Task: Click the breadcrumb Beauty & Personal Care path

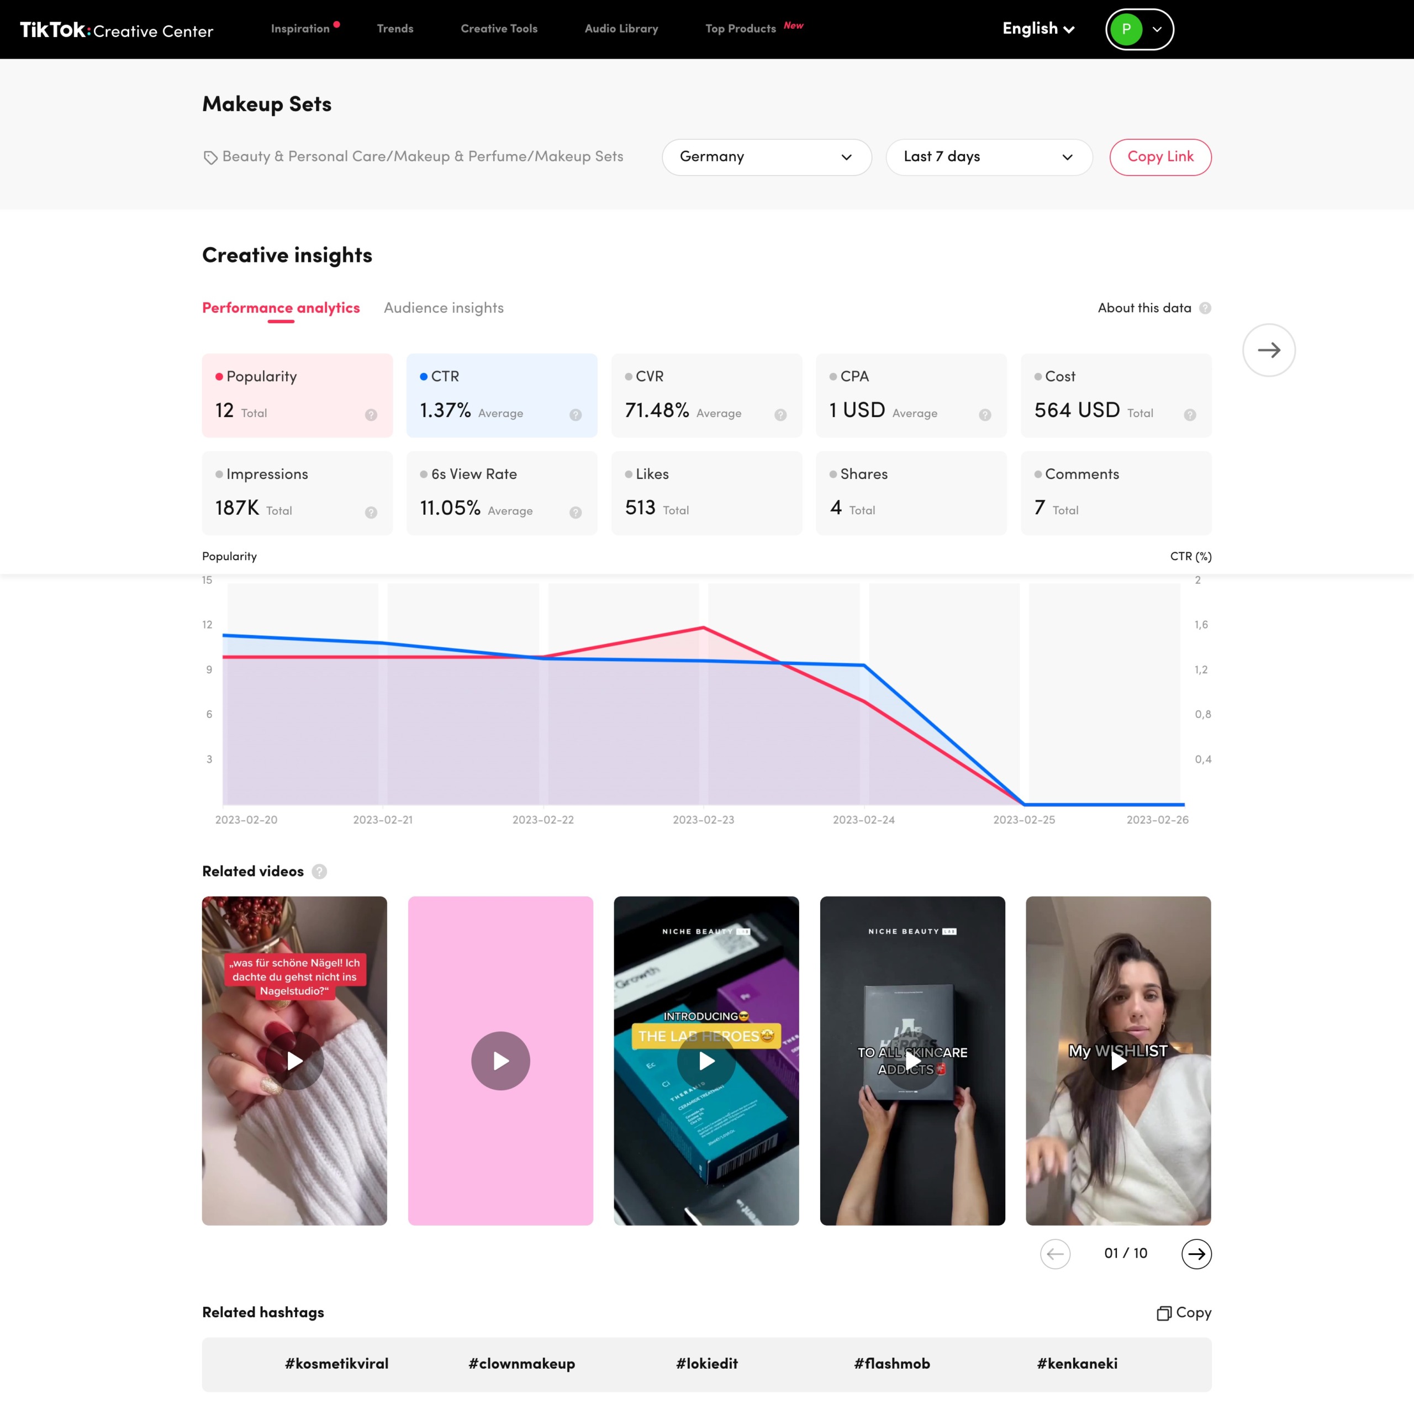Action: pos(423,157)
